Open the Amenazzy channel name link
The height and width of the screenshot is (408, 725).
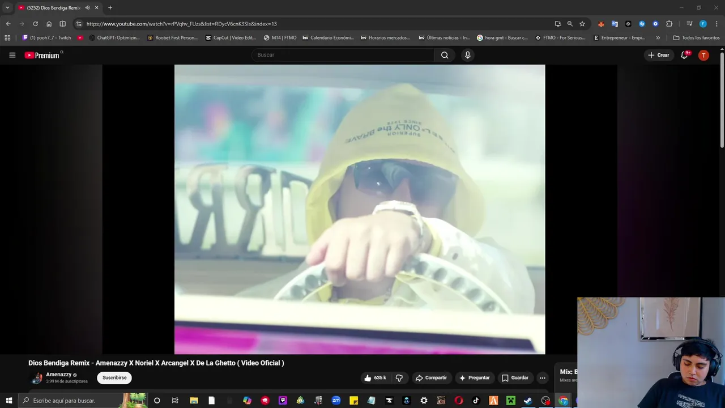click(x=58, y=375)
